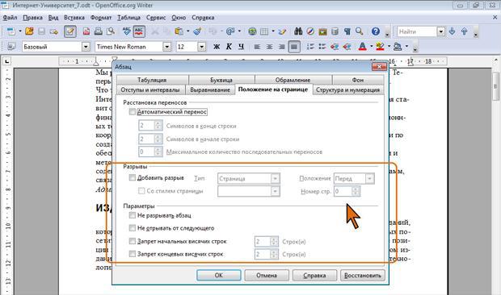Open OpenOffice Help question mark icon

[376, 31]
